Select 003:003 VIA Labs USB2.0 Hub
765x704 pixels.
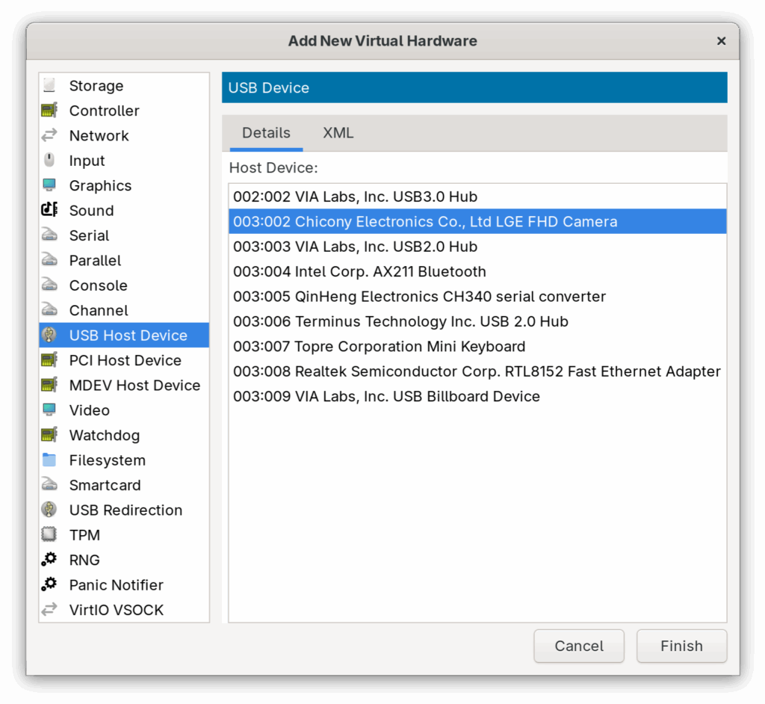(x=477, y=246)
